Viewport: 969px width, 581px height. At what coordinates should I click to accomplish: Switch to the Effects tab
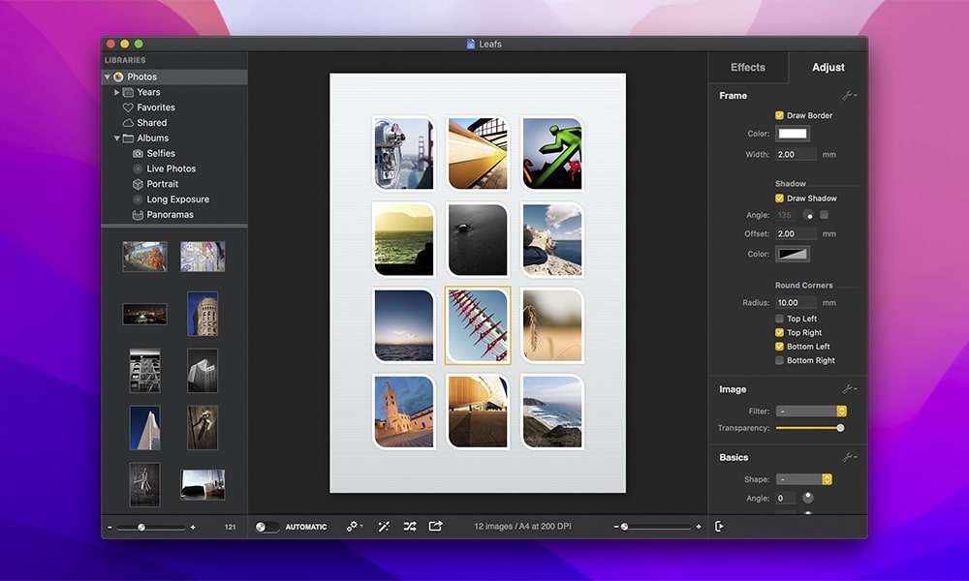[747, 68]
